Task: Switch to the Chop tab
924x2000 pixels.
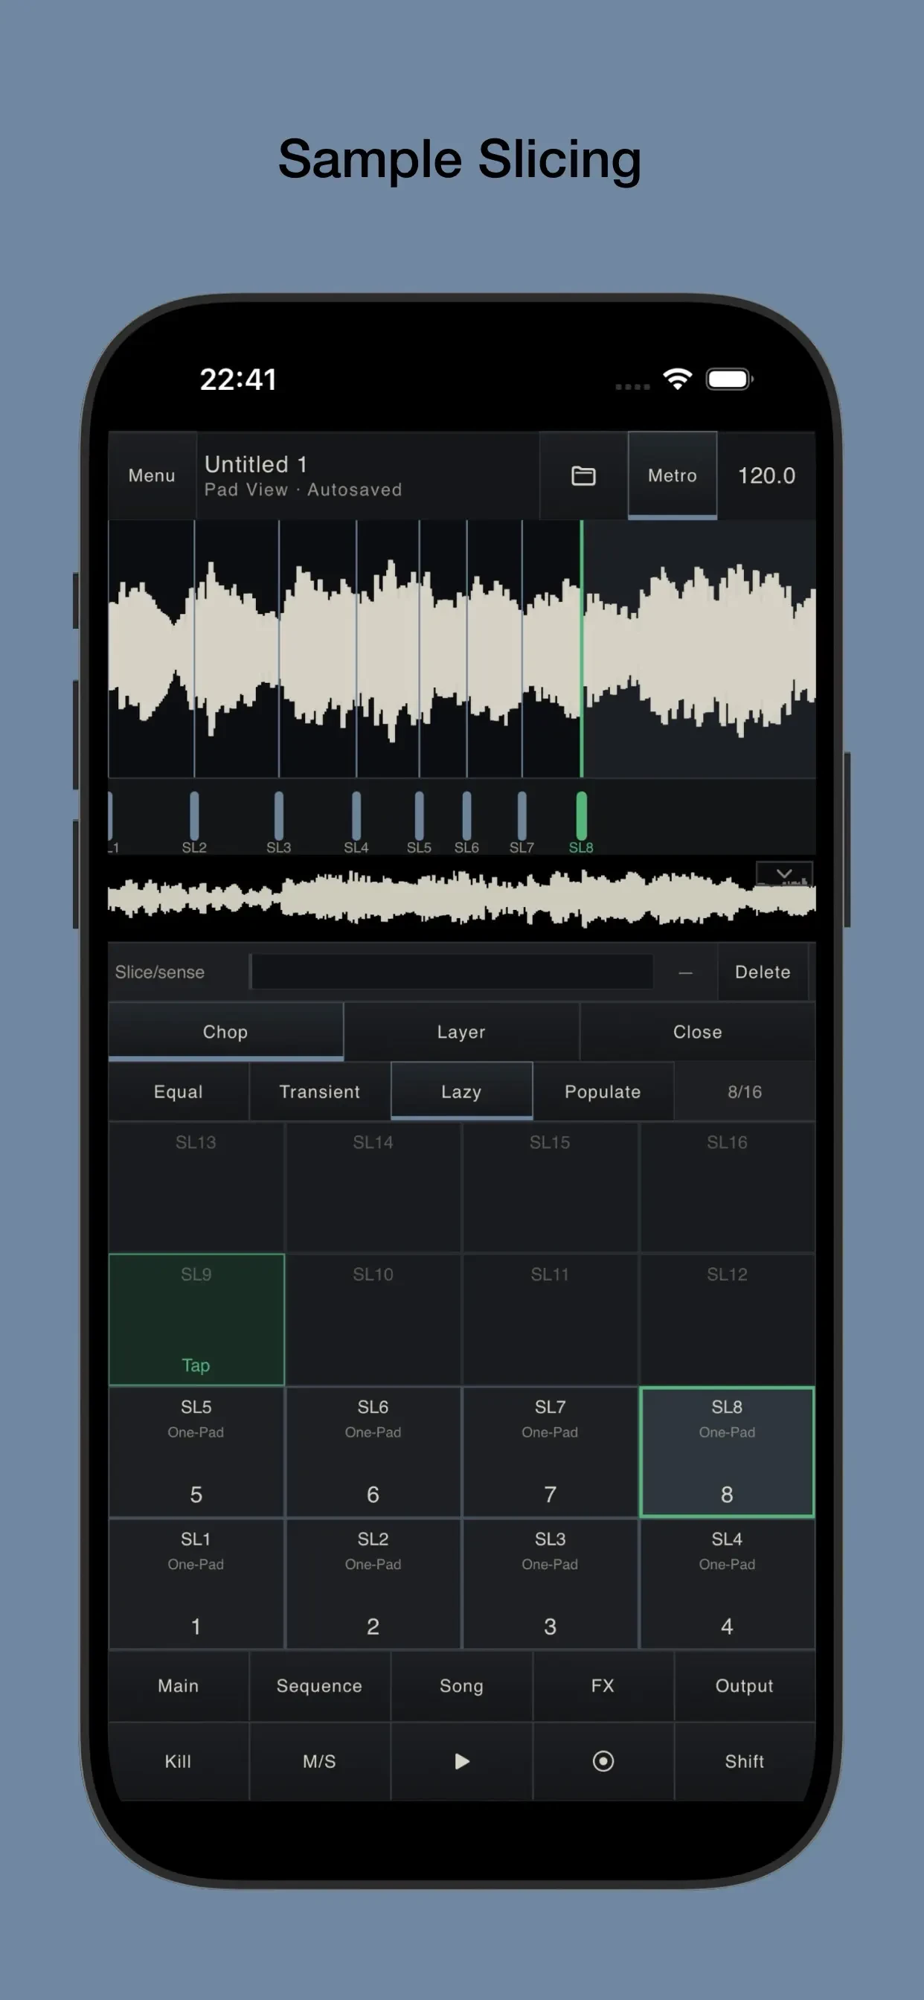Action: point(225,1031)
